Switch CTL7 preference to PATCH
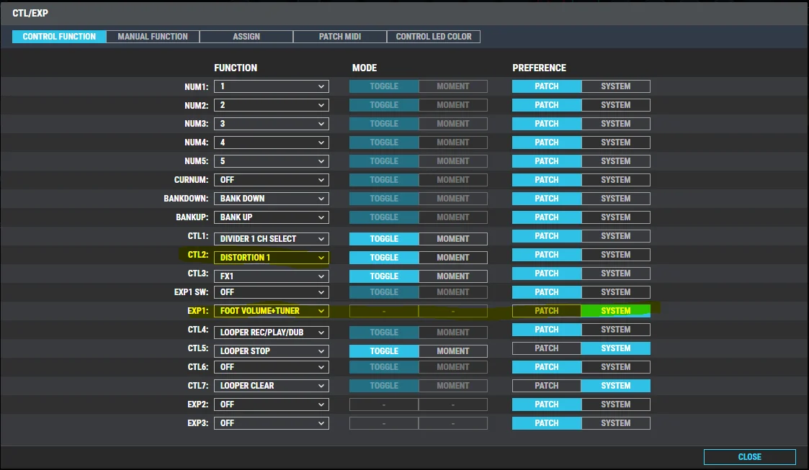This screenshot has height=470, width=809. tap(546, 386)
